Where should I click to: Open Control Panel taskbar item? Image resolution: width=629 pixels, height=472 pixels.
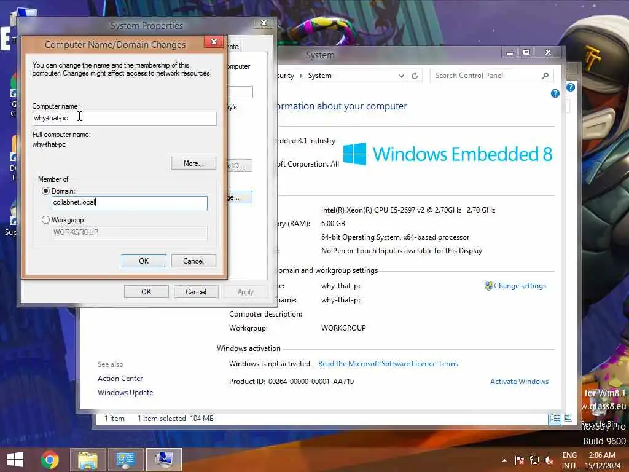(125, 460)
